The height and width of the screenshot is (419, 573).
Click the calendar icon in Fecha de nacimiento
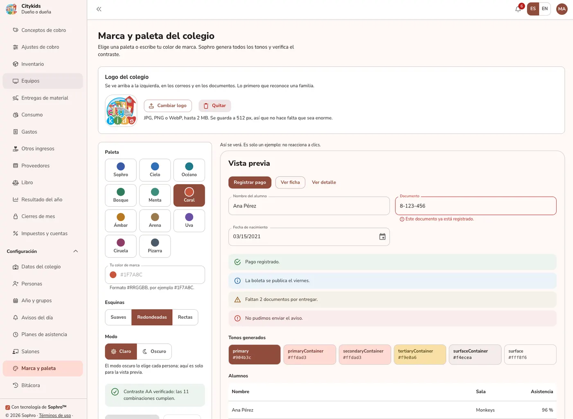pos(382,237)
